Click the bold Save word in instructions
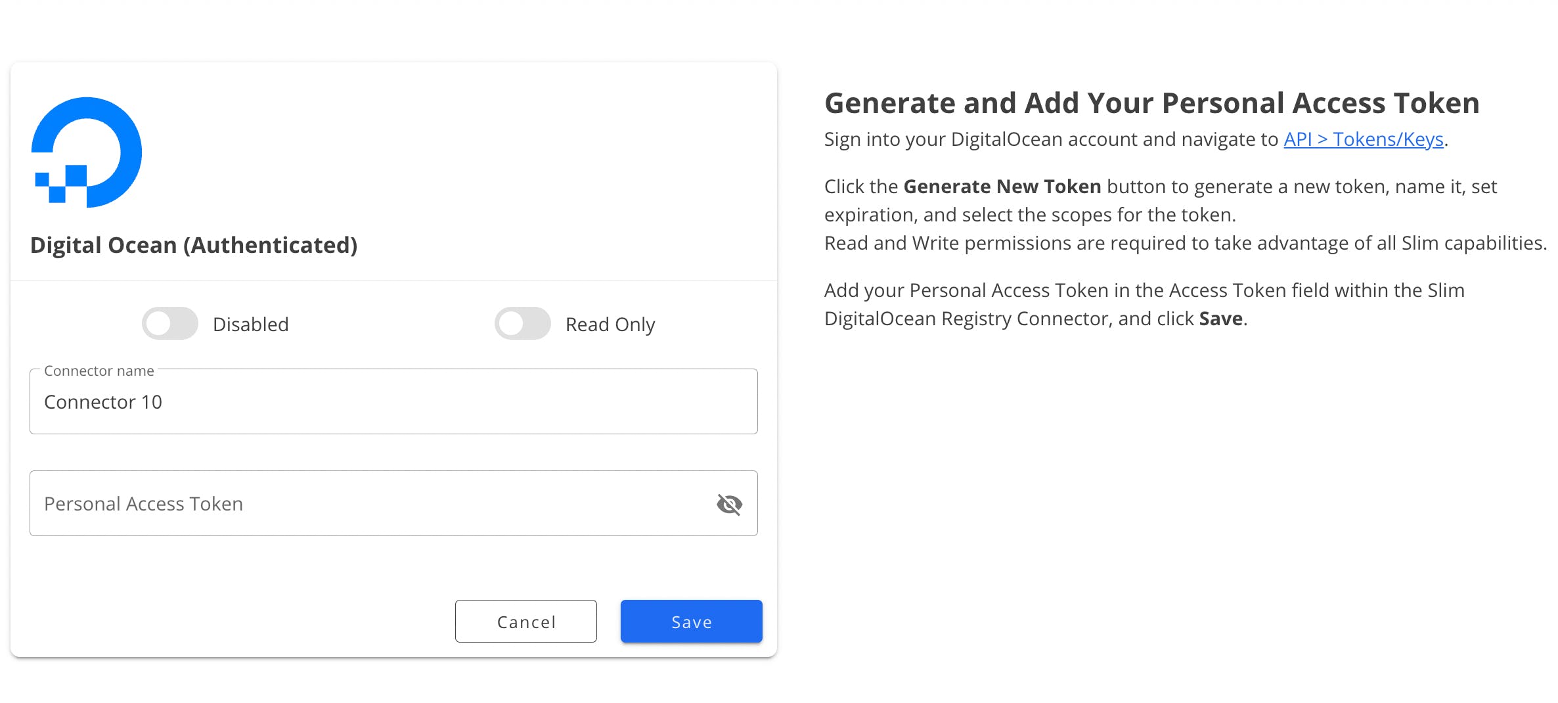Viewport: 1558px width, 703px height. click(1220, 319)
